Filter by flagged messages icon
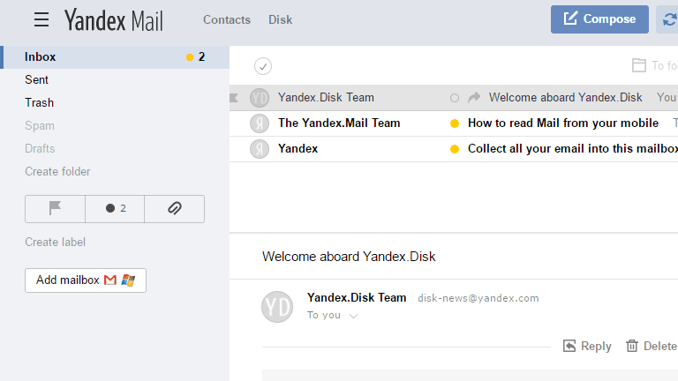Image resolution: width=678 pixels, height=381 pixels. (x=55, y=209)
